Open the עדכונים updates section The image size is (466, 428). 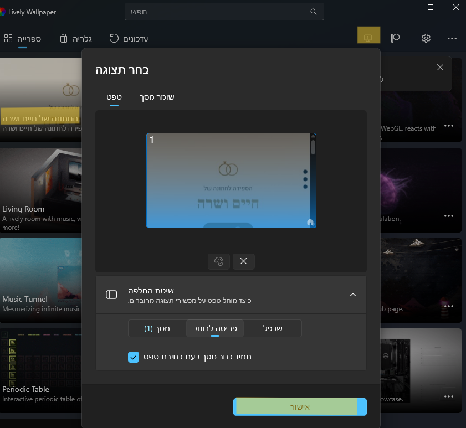pyautogui.click(x=129, y=39)
